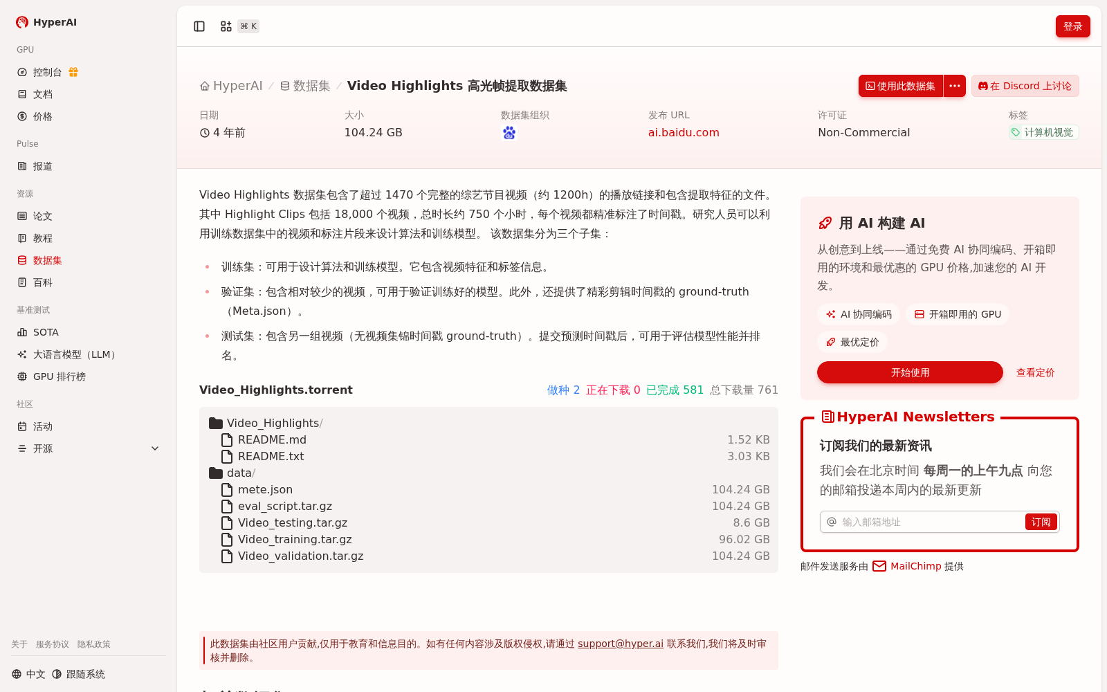
Task: Click Video_validation.tar.gz file row
Action: point(488,556)
